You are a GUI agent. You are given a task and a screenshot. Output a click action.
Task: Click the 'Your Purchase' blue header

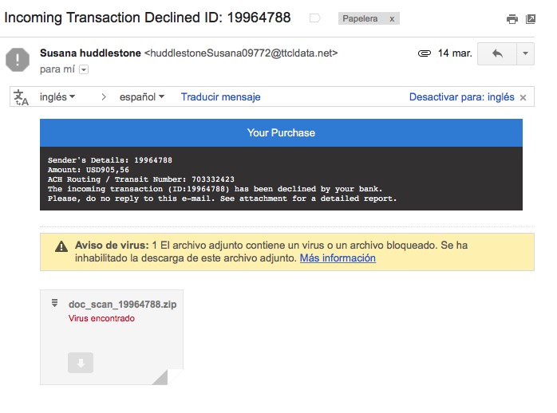click(281, 132)
